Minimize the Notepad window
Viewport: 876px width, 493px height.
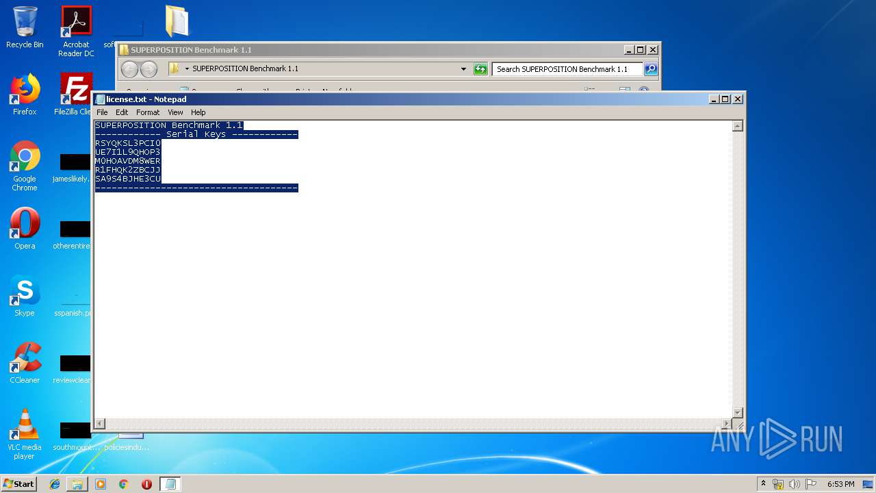click(714, 99)
